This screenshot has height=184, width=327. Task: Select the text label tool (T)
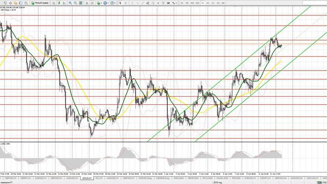tap(163, 3)
